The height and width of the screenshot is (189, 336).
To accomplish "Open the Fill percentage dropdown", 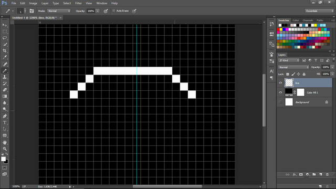I will 332,74.
